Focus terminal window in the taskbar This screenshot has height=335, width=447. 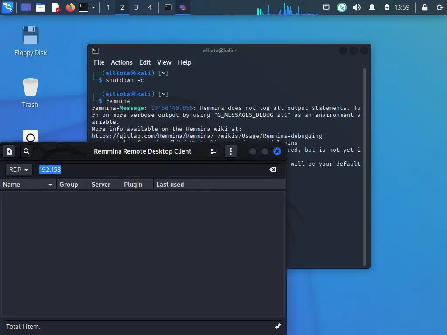(168, 7)
